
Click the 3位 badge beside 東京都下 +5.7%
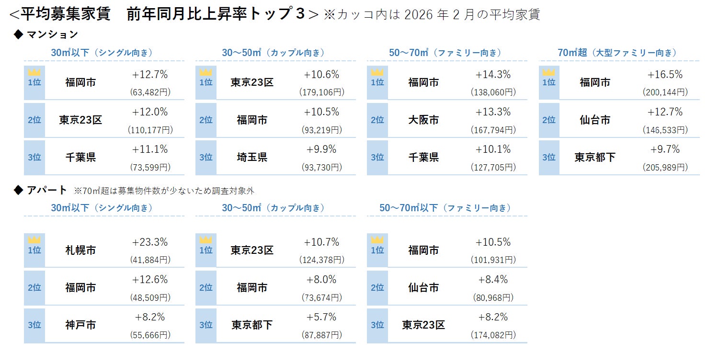point(206,325)
